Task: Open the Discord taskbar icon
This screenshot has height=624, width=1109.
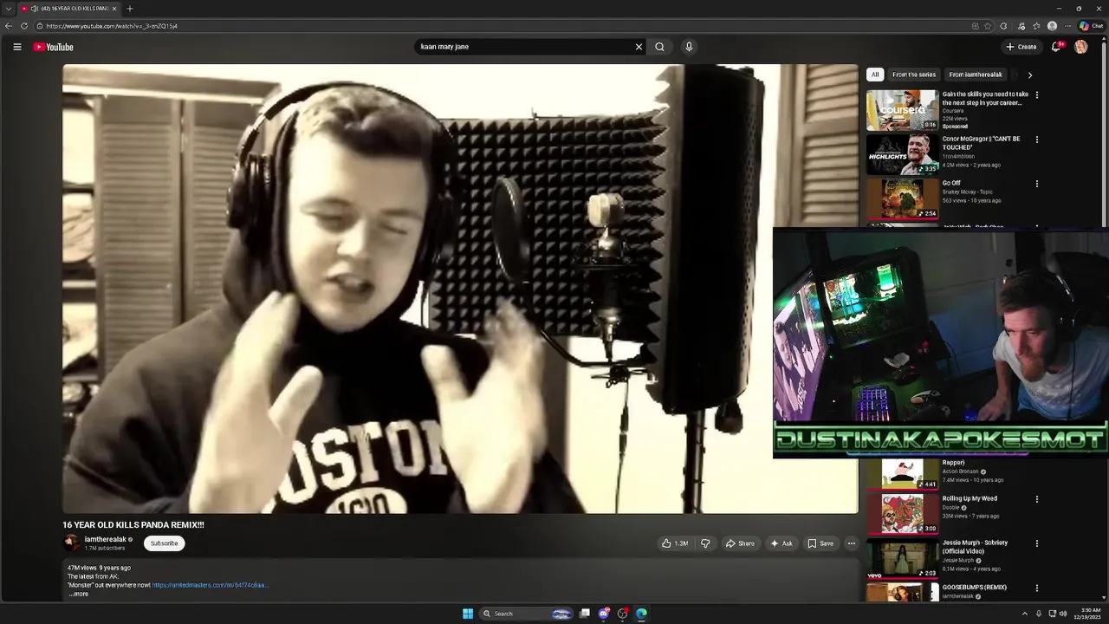Action: click(x=604, y=614)
